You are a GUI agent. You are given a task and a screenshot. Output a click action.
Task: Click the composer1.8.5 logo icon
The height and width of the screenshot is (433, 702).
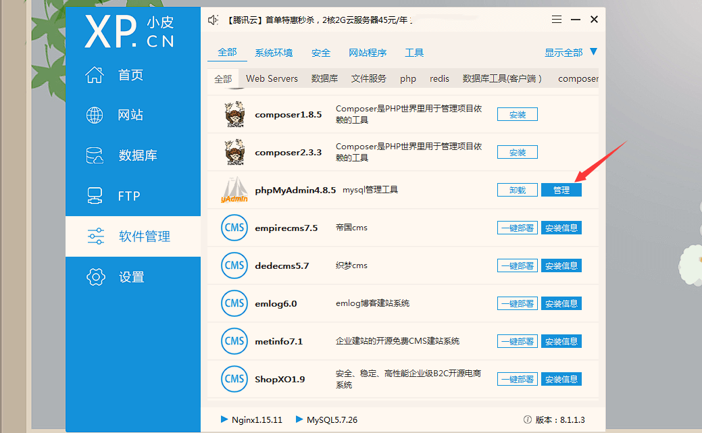(234, 114)
